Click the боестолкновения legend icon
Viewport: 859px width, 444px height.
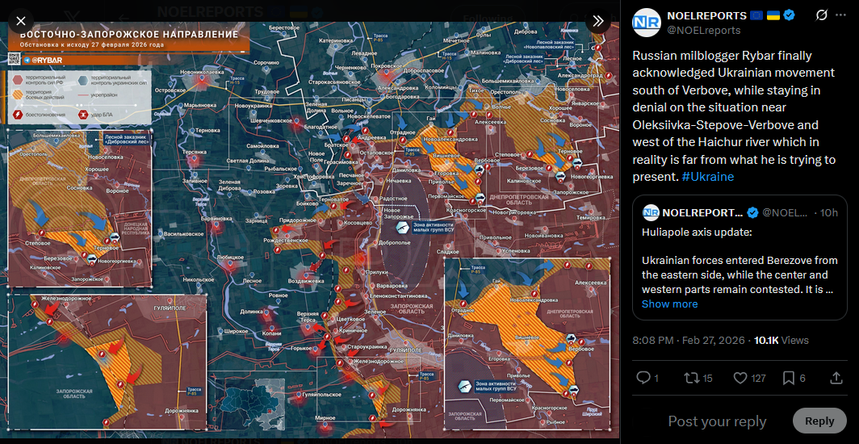(16, 115)
